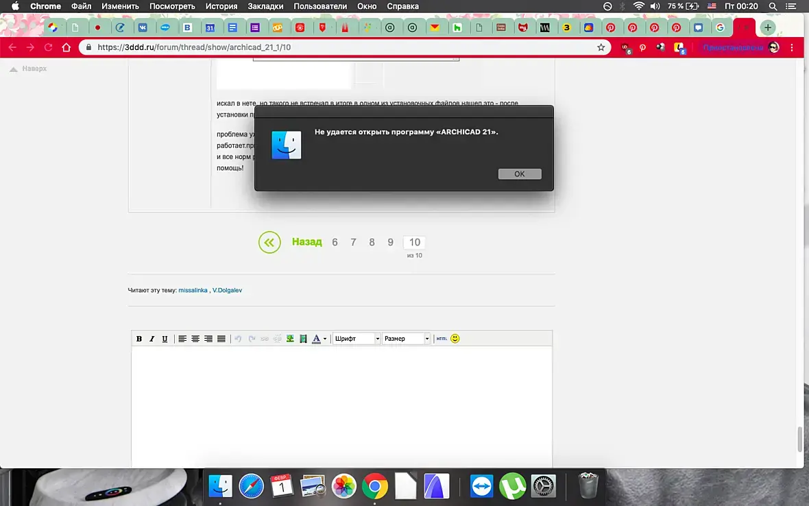The width and height of the screenshot is (809, 506).
Task: Open page 7 of the thread
Action: [353, 243]
